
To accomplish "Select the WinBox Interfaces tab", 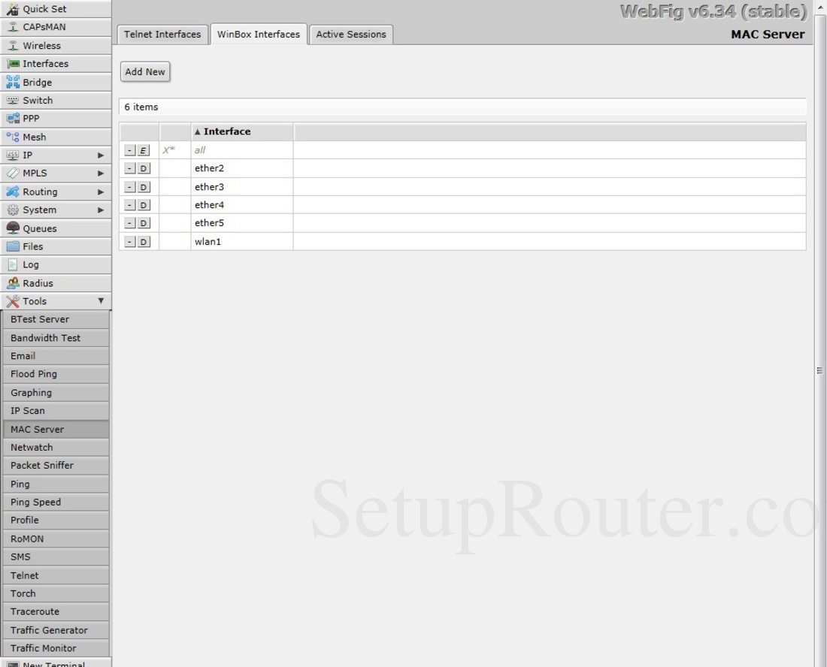I will pyautogui.click(x=259, y=35).
